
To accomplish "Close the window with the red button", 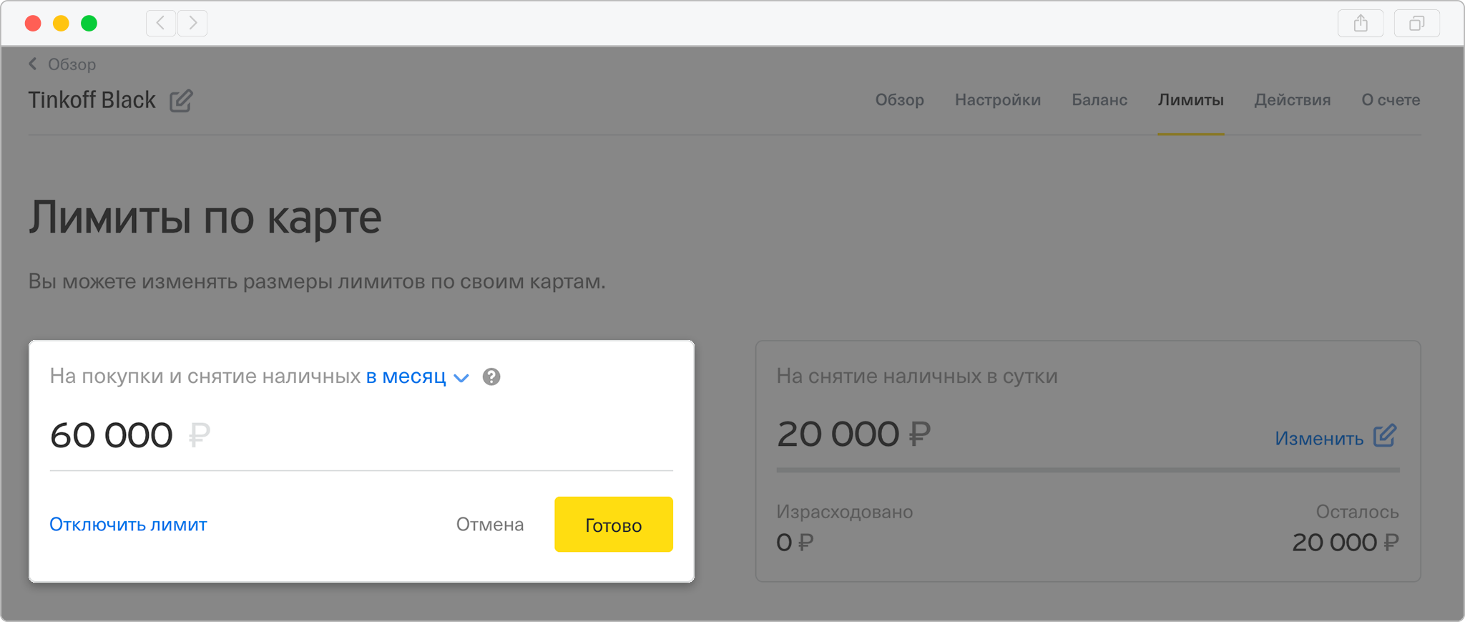I will [x=33, y=24].
